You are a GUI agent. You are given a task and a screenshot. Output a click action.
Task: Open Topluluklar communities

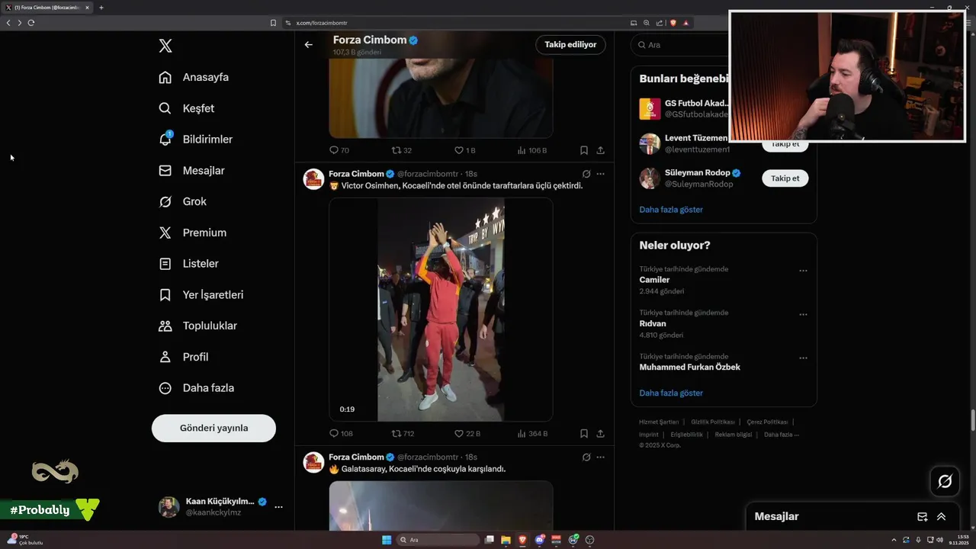(197, 326)
